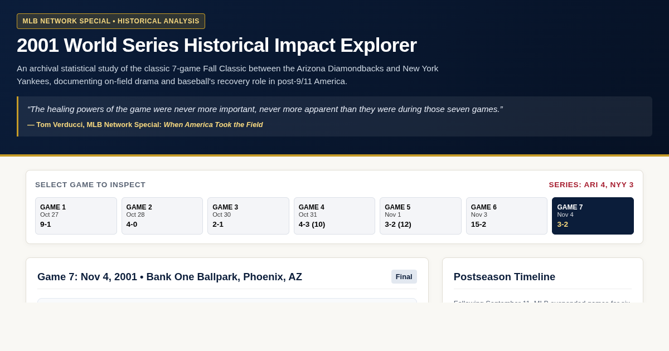Click the World Series Explorer page title
This screenshot has width=669, height=351.
tap(217, 45)
